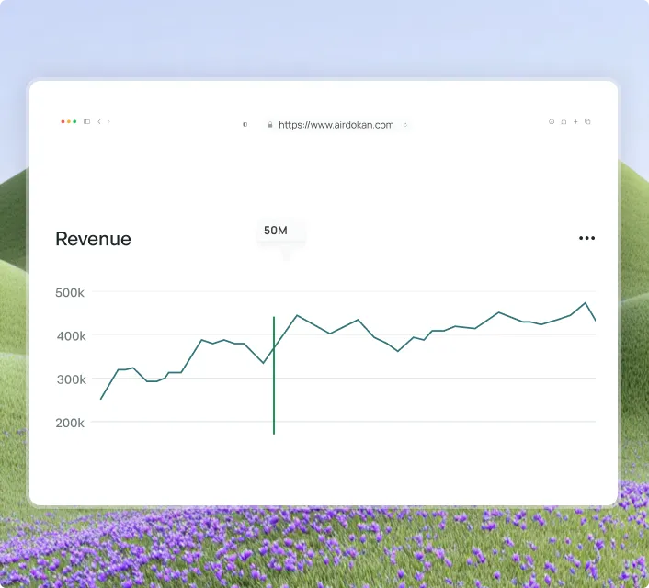The image size is (649, 588).
Task: Click the 500k axis label
Action: (x=70, y=292)
